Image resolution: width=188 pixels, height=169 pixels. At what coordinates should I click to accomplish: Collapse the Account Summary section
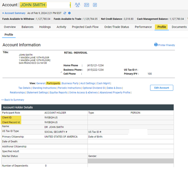(x=3, y=13)
